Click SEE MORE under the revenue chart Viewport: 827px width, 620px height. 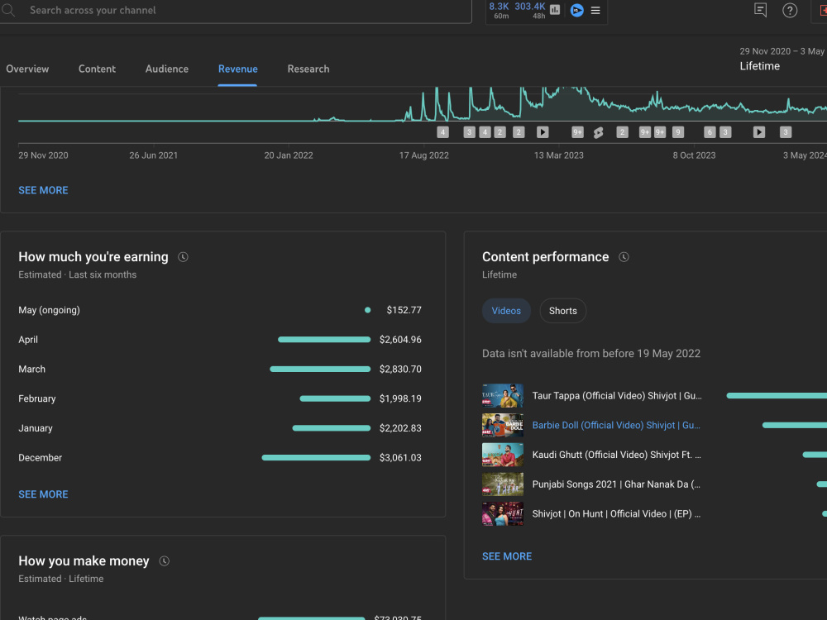point(43,190)
